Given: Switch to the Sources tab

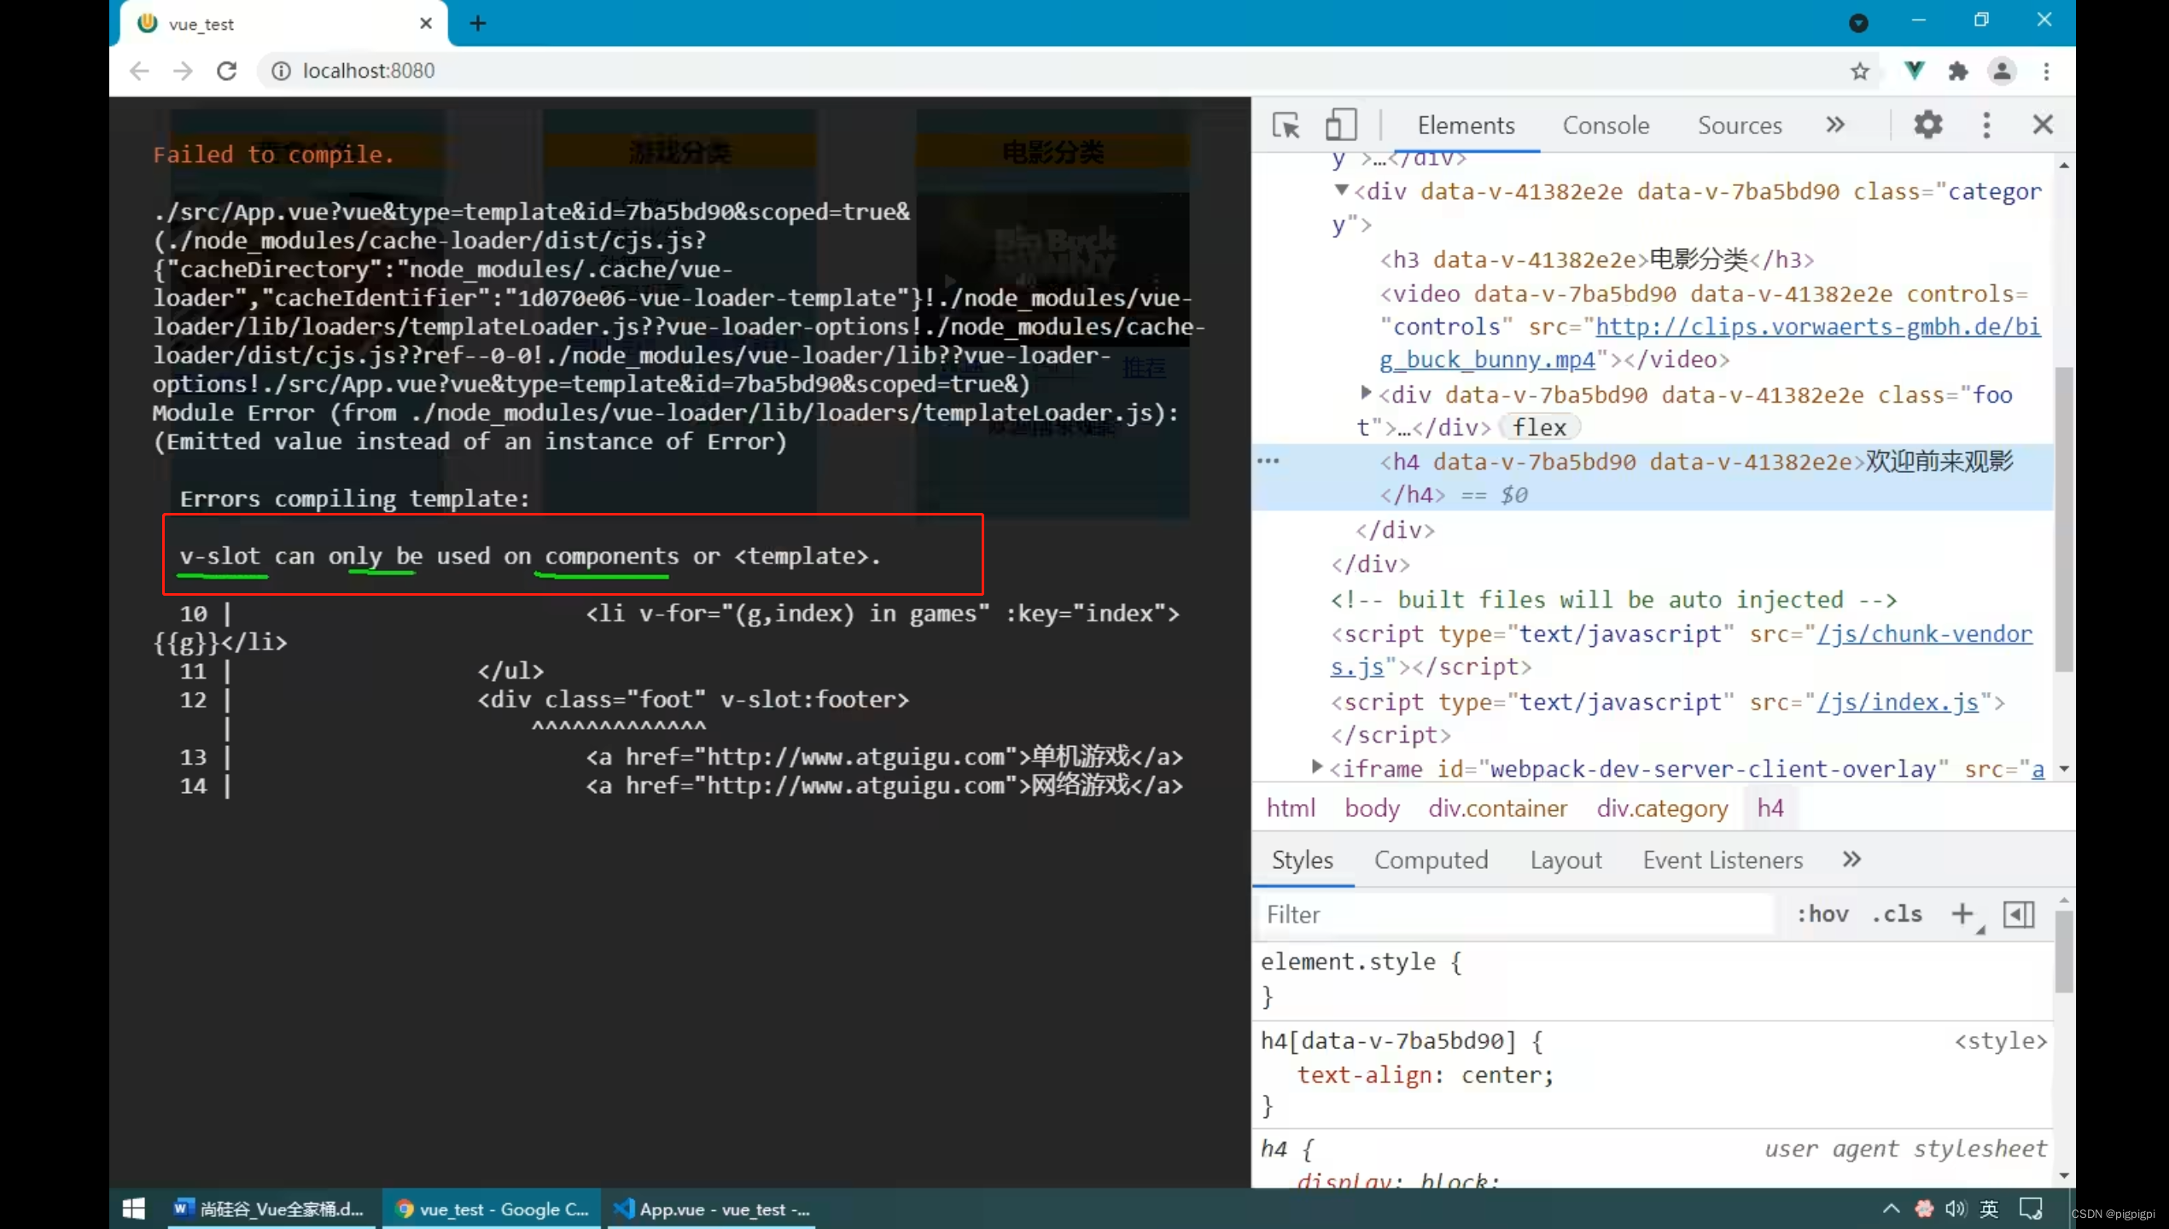Looking at the screenshot, I should (1740, 125).
